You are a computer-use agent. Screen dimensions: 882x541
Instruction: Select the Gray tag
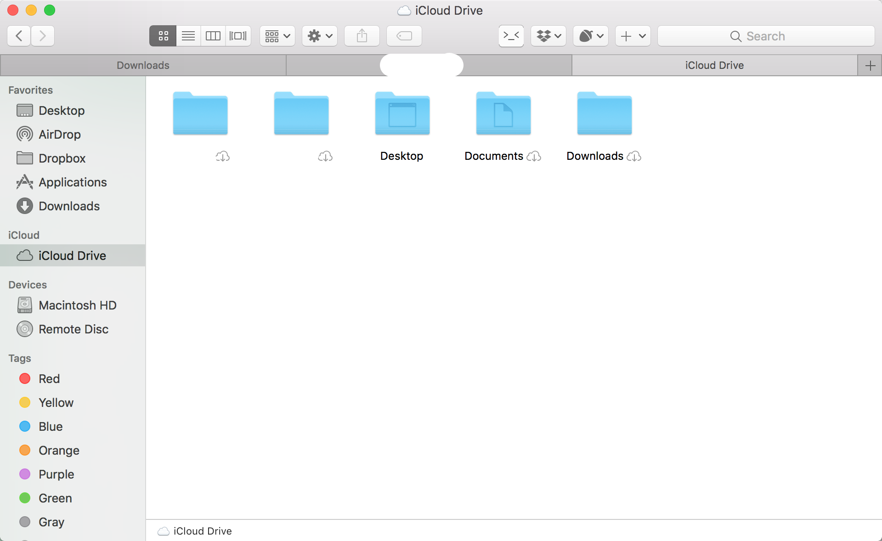pyautogui.click(x=73, y=522)
